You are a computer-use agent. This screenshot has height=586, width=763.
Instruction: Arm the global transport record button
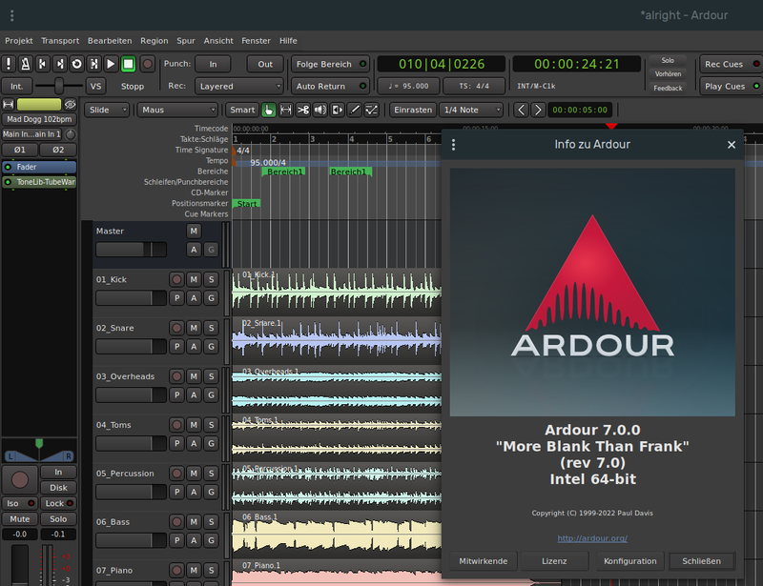click(x=147, y=64)
